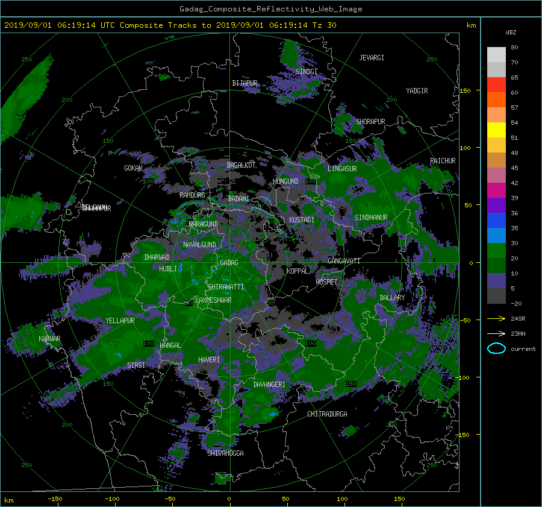The width and height of the screenshot is (542, 507).
Task: Click the SIRSI city label
Action: [x=136, y=365]
